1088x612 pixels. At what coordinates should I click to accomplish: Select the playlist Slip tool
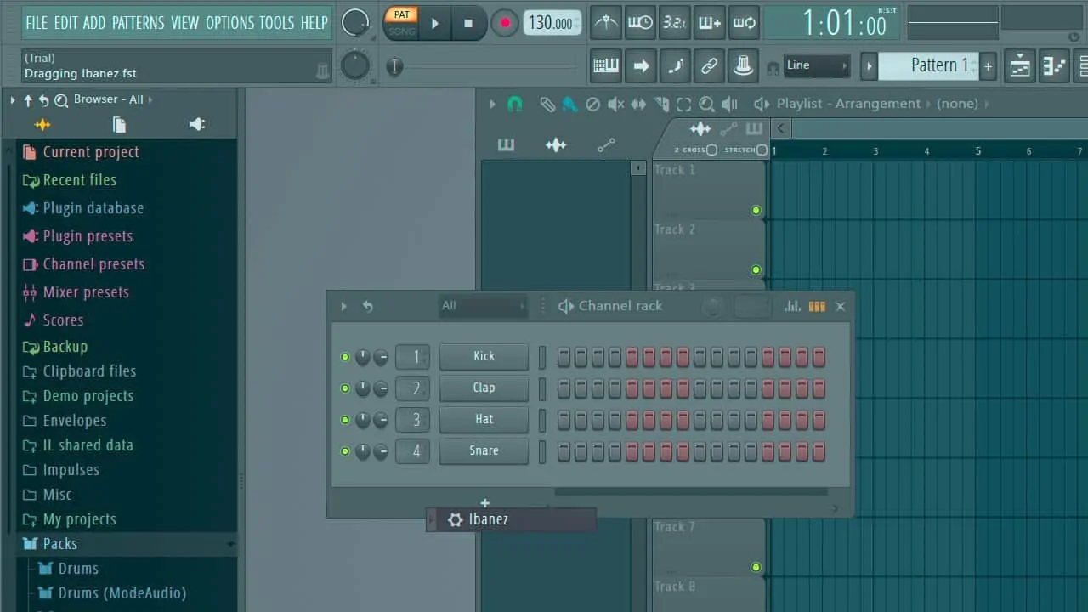point(637,104)
